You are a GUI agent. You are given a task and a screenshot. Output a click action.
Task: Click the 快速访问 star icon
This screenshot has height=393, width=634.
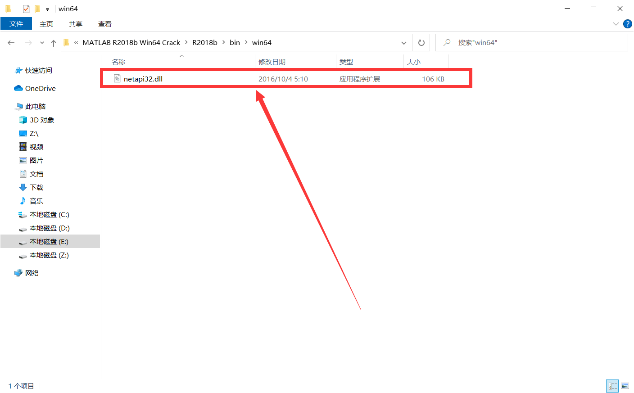(x=18, y=71)
